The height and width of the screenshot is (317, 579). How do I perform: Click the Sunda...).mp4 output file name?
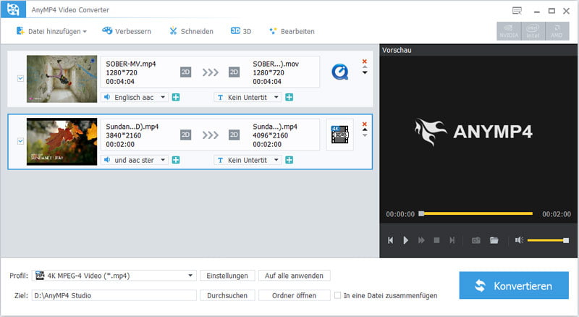pos(275,127)
